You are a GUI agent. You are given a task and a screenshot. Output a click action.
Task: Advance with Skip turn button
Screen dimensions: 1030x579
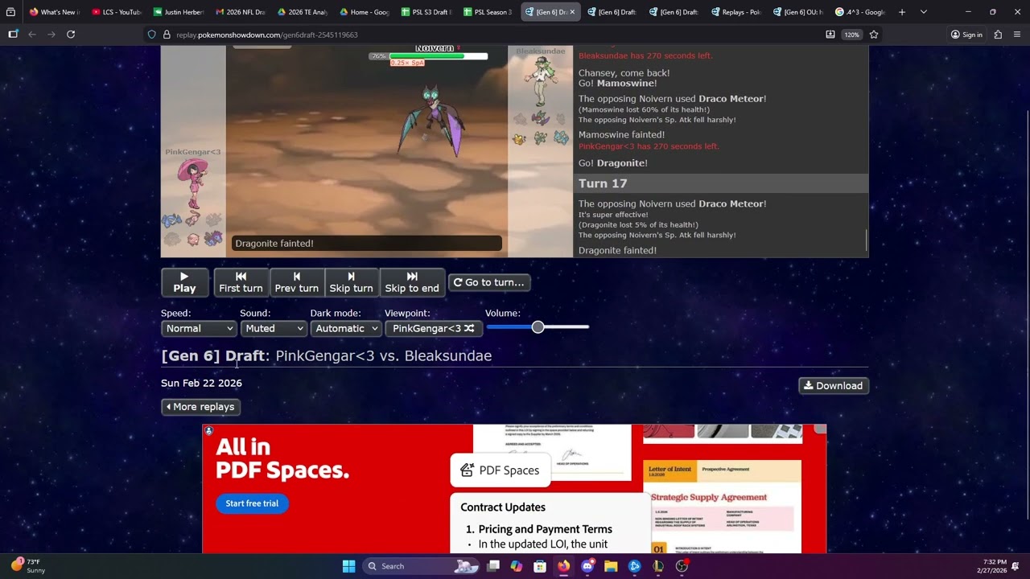(352, 282)
